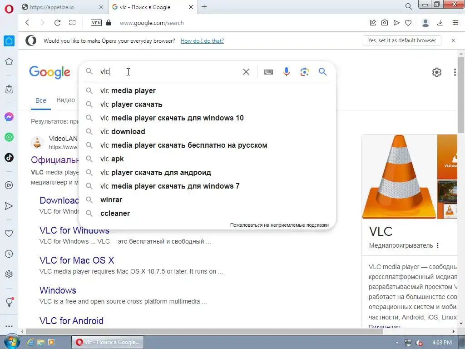Choose suggestion 'vlc player скачать для андроид'
This screenshot has width=465, height=349.
click(207, 172)
